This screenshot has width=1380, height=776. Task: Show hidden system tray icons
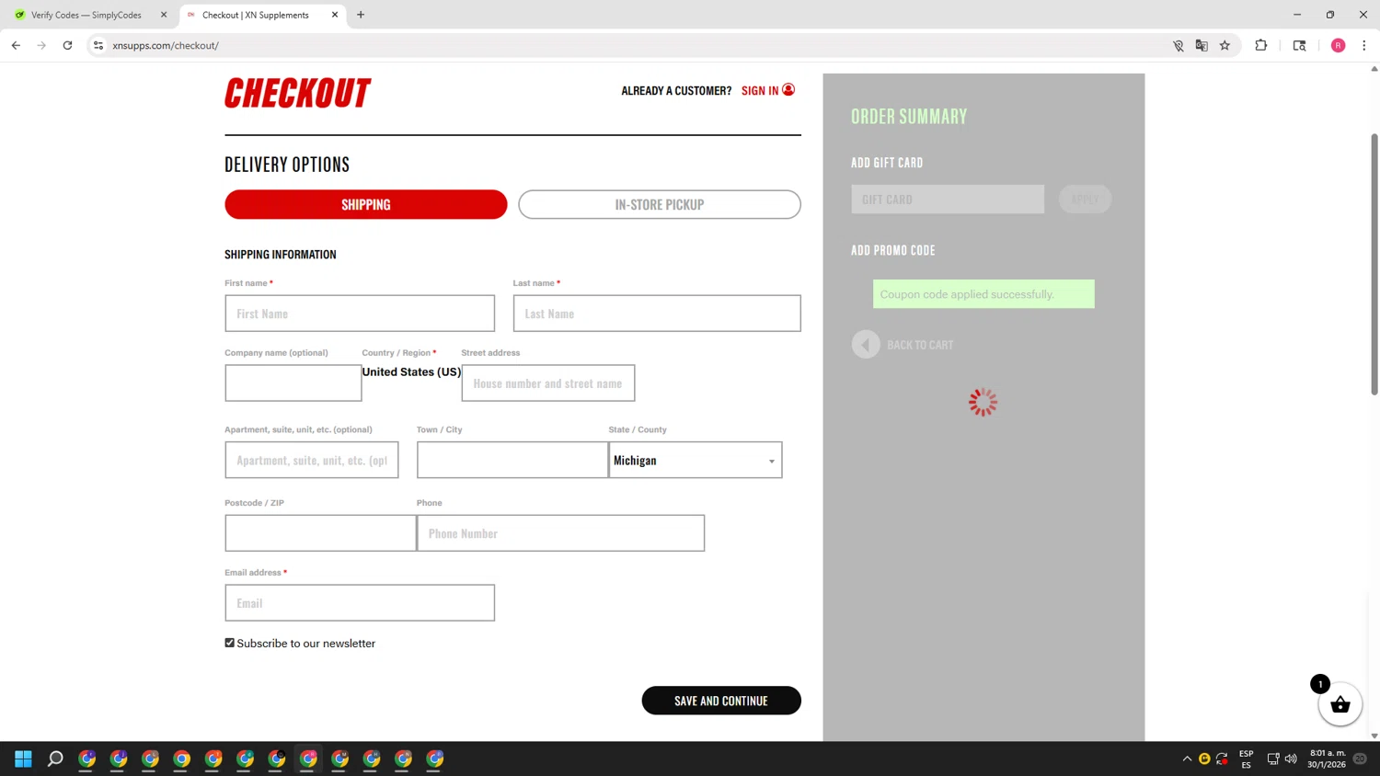coord(1187,759)
